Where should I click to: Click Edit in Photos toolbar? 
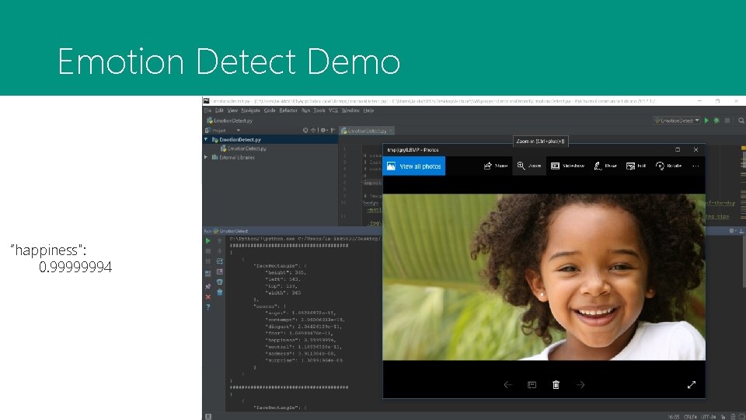[636, 166]
